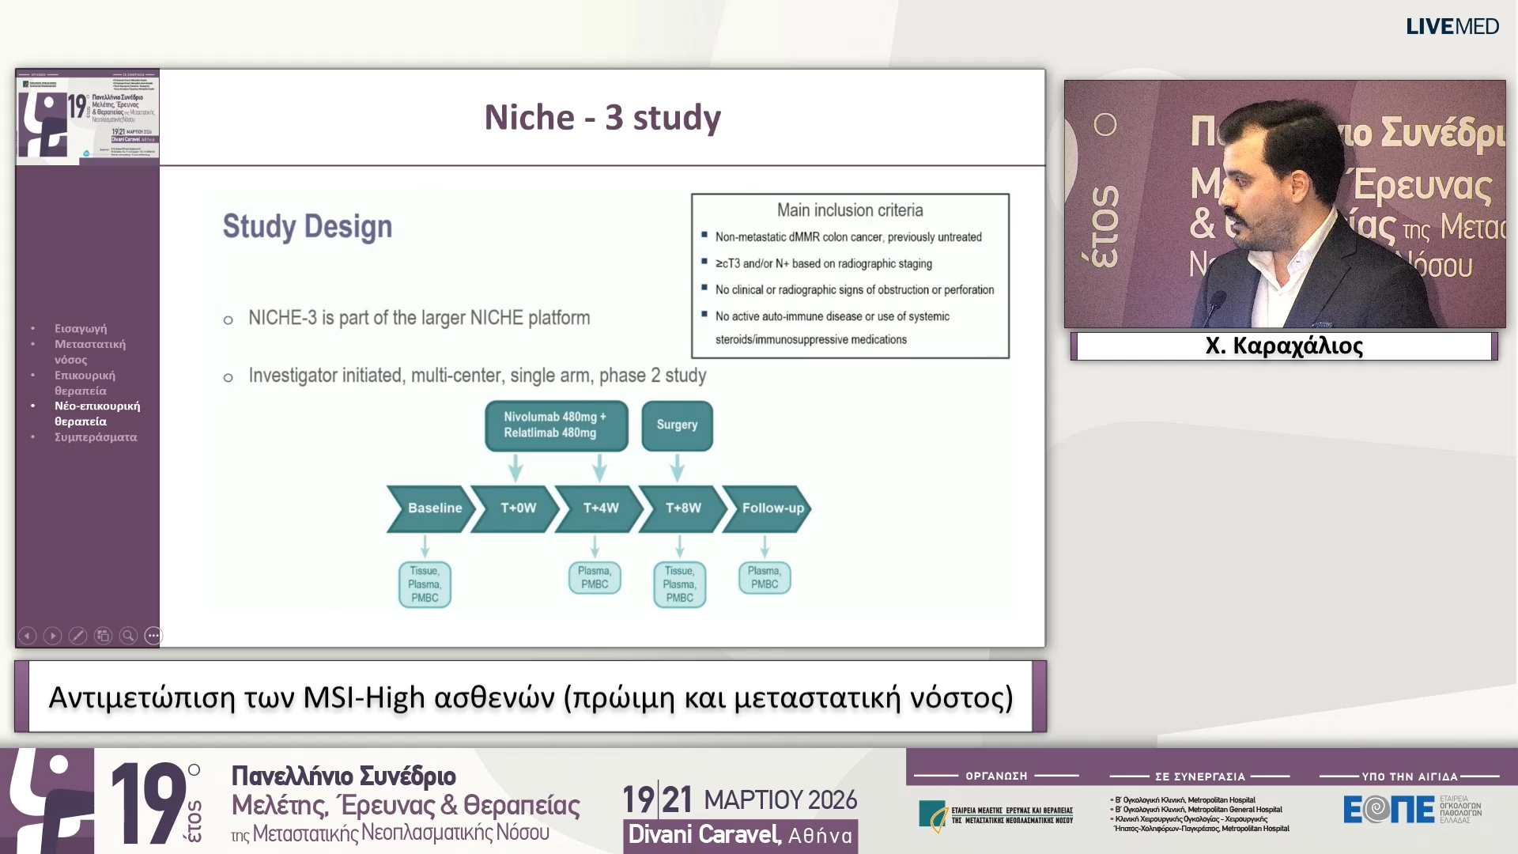Click the ΥΠΟ ΤΗΝ ΑΙΓΙΔΑ heading in the footer
Image resolution: width=1518 pixels, height=854 pixels.
click(1410, 777)
